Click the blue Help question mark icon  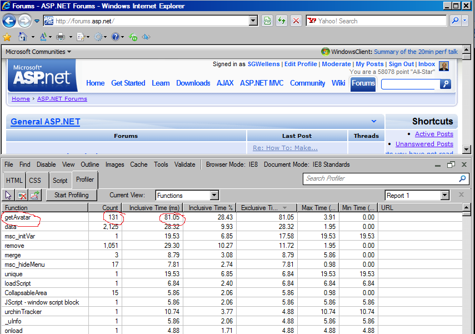pyautogui.click(x=116, y=37)
